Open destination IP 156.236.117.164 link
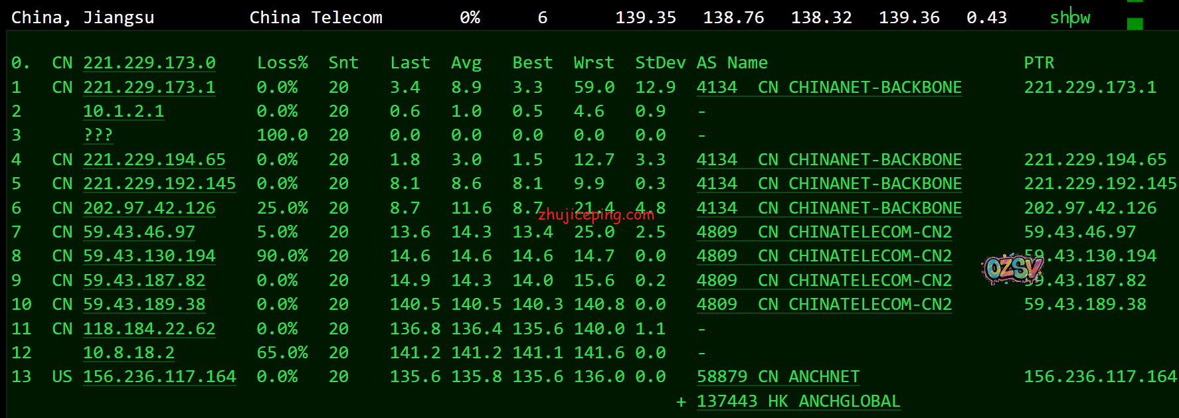This screenshot has width=1179, height=418. click(x=159, y=377)
